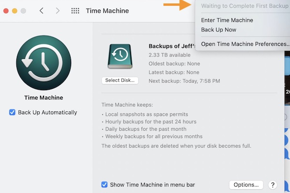The height and width of the screenshot is (193, 290).
Task: Click Local snapshots as space permits line
Action: 146,114
